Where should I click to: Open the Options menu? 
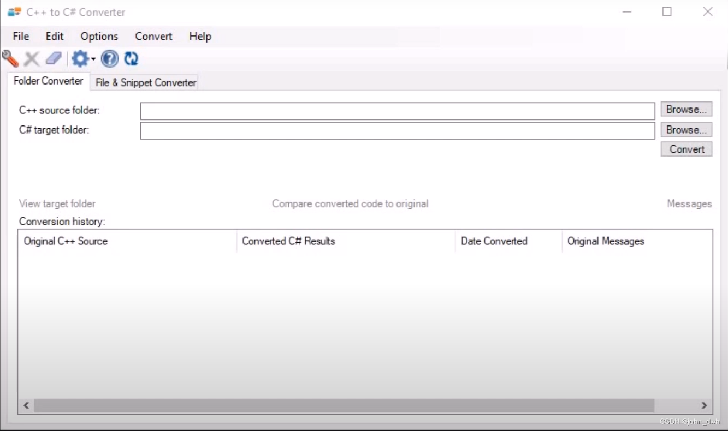tap(98, 36)
